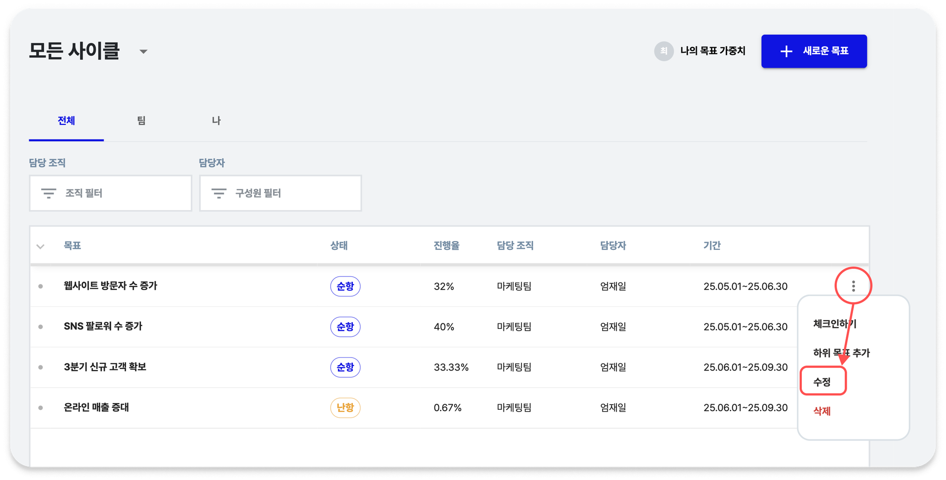Click the bullet dot before SNS 팔로워 수 증가
The height and width of the screenshot is (480, 946).
pos(41,327)
